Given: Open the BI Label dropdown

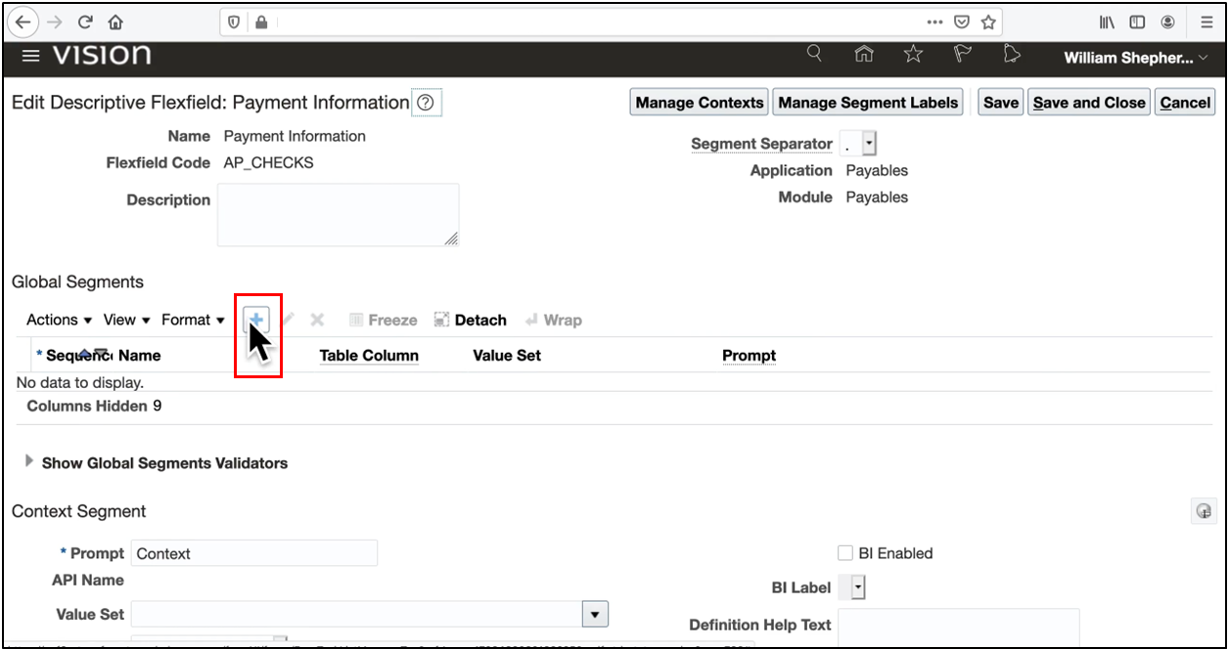Looking at the screenshot, I should tap(858, 587).
